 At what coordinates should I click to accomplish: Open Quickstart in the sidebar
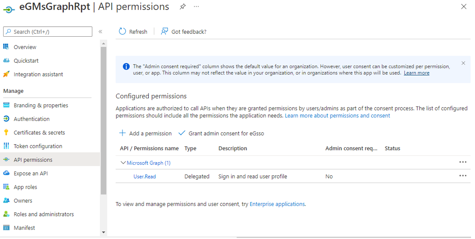coord(26,61)
